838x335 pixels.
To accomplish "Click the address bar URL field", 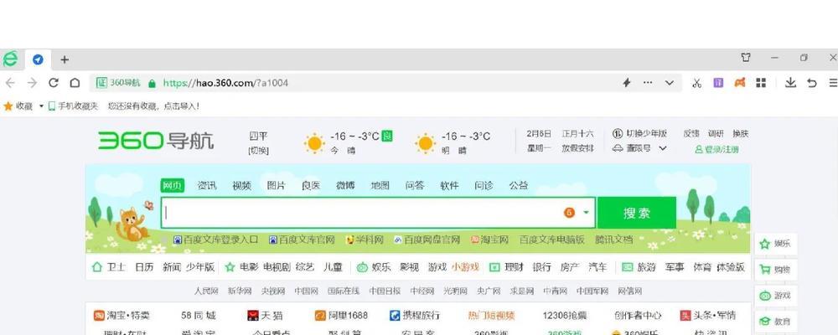I will coord(385,83).
